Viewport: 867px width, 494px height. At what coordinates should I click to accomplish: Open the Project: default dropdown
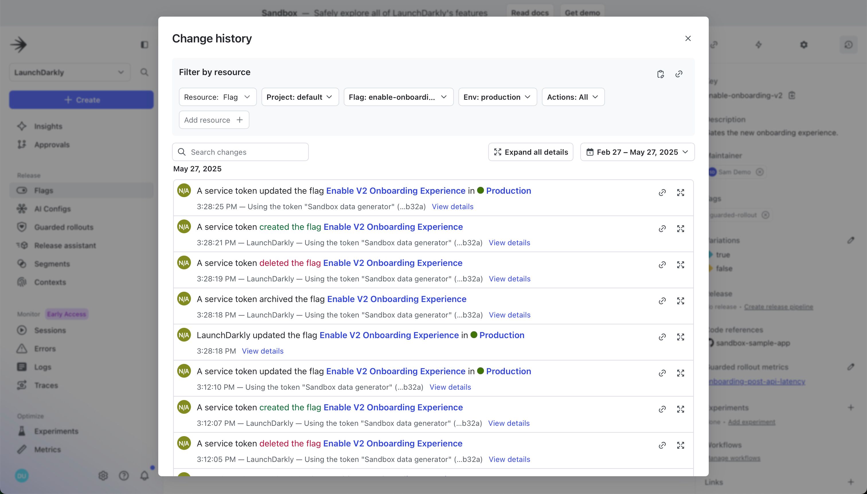300,97
